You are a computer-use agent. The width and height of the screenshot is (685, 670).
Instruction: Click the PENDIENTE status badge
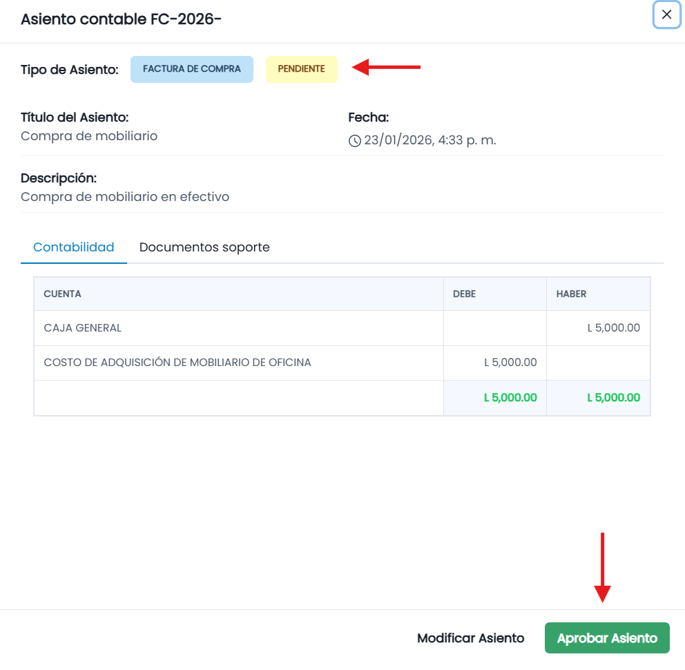(x=302, y=69)
